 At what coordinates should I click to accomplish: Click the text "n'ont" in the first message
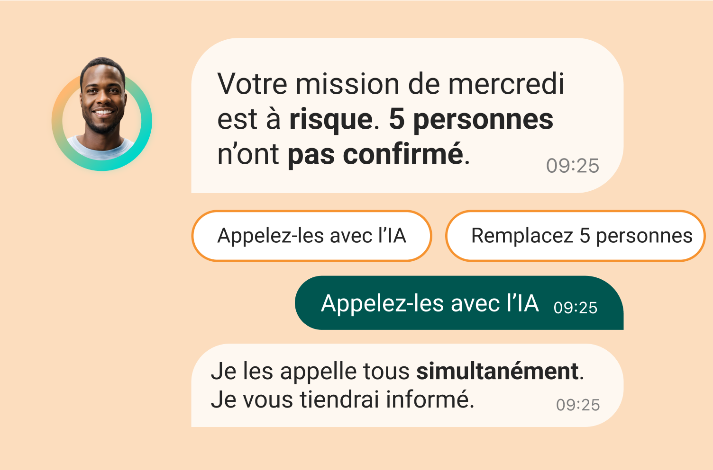tap(248, 154)
